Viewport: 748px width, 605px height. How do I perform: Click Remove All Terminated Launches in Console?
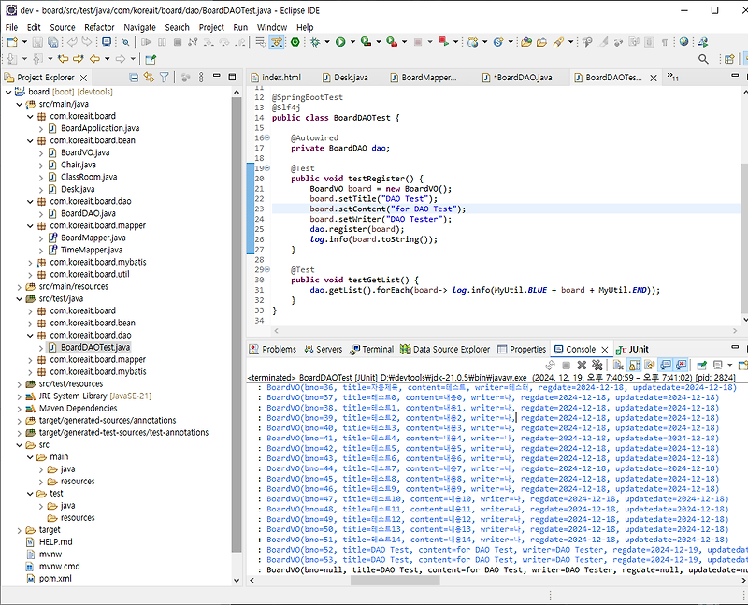point(597,365)
